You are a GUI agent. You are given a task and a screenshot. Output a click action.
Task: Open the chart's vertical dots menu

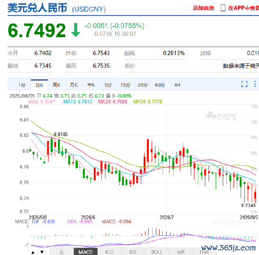tap(255, 84)
